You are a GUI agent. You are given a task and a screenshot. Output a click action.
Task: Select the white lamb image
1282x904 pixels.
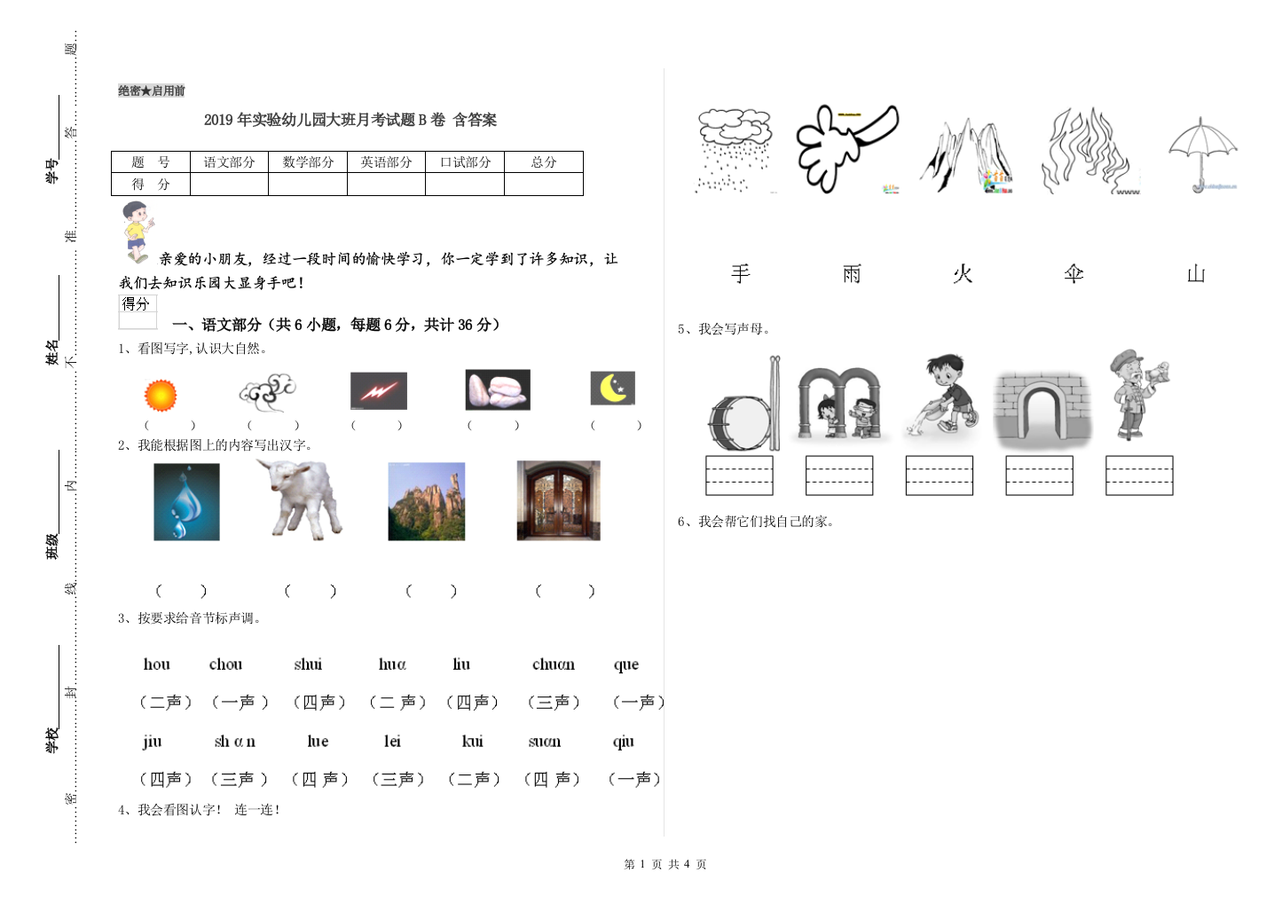tap(300, 499)
